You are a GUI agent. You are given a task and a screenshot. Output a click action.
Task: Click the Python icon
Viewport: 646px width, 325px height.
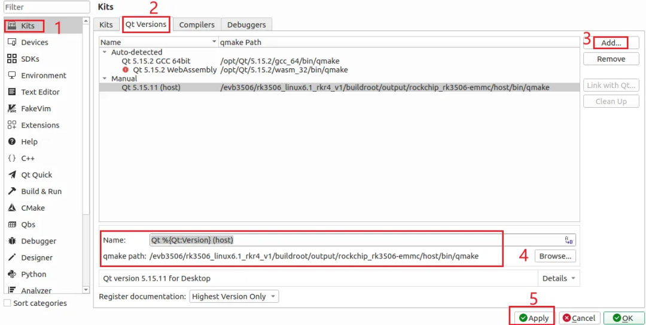point(12,274)
